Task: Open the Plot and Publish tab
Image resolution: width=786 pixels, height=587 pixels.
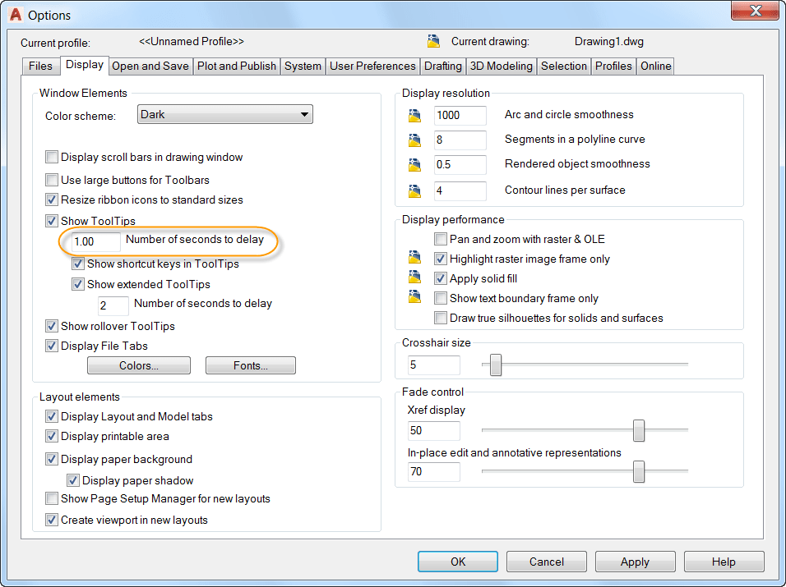Action: click(x=237, y=66)
